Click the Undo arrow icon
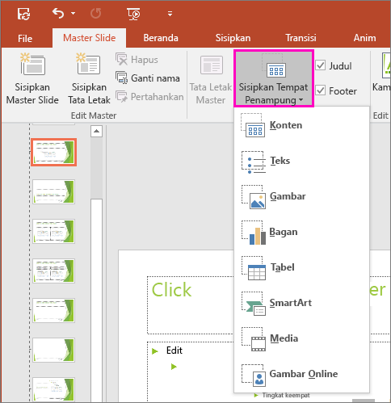Viewport: 391px width, 403px height. pyautogui.click(x=58, y=13)
